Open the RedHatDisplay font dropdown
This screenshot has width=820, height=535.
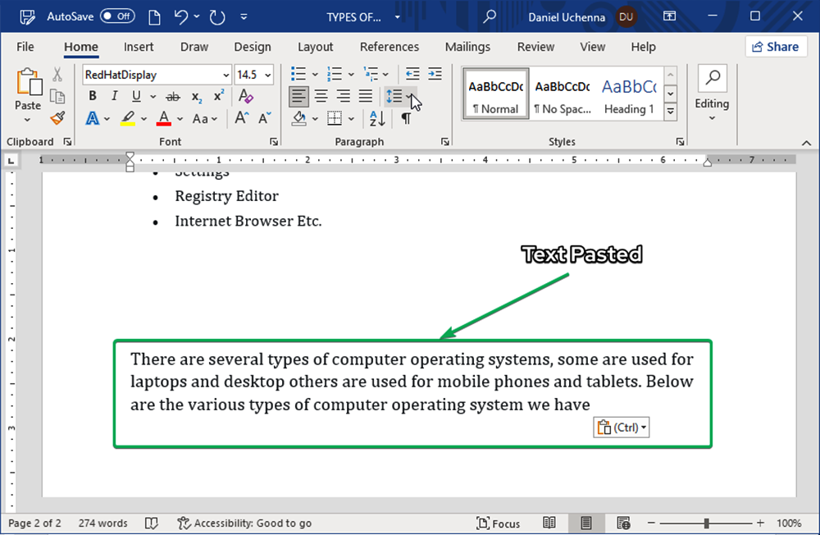click(225, 75)
